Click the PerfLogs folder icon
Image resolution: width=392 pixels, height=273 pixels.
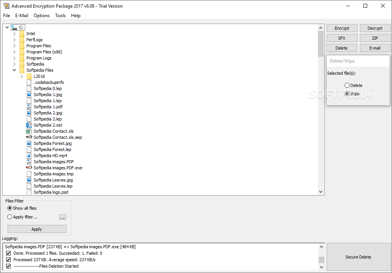tap(22, 40)
